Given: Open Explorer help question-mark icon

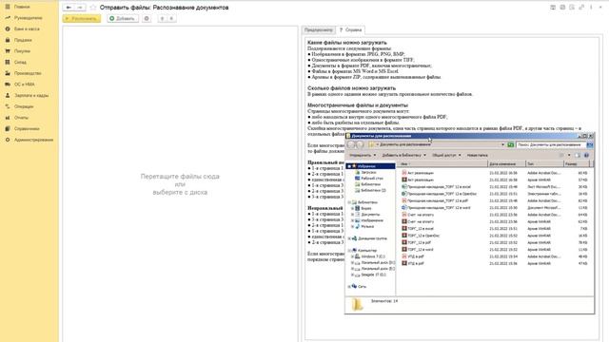Looking at the screenshot, I should point(586,155).
